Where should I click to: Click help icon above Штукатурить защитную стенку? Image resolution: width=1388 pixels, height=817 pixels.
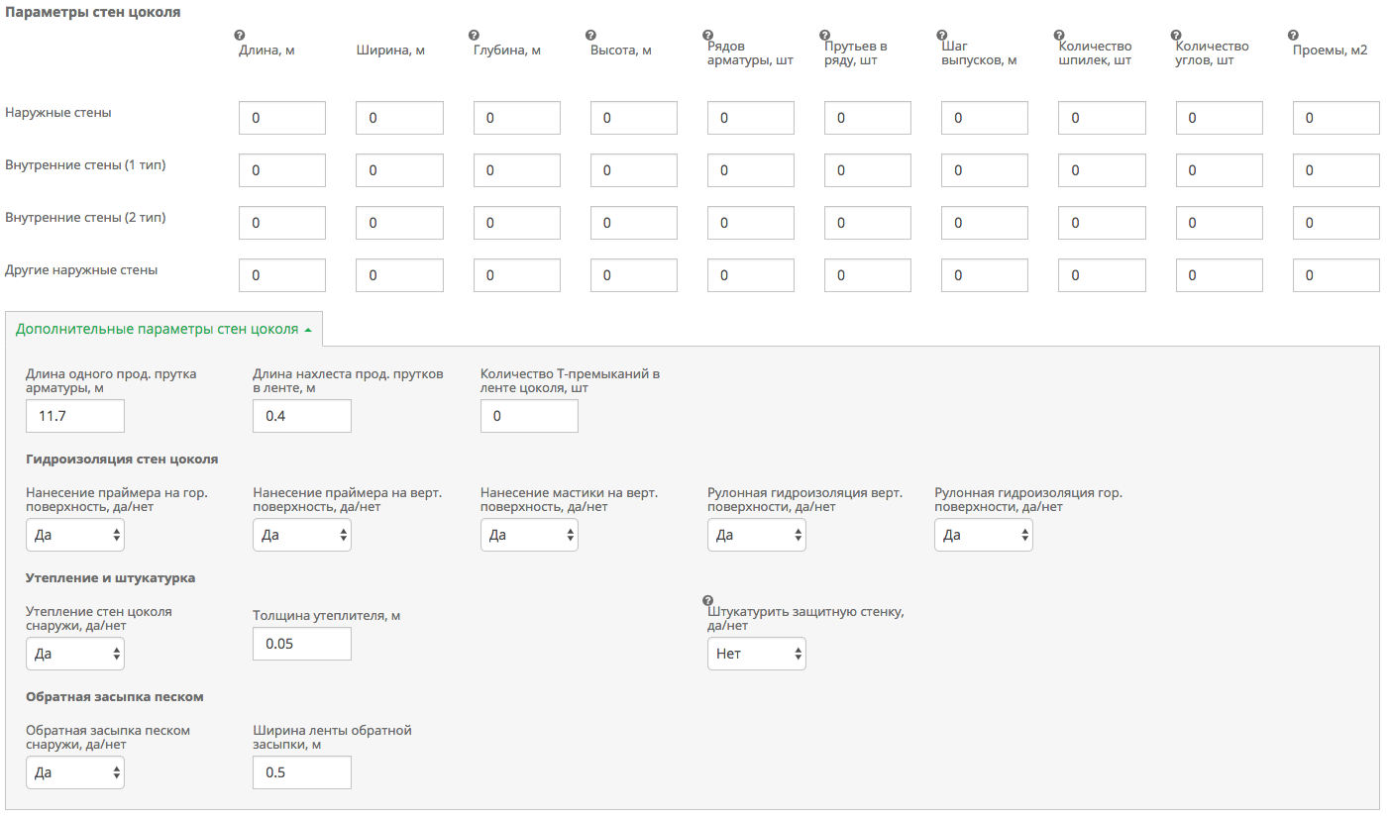(707, 600)
